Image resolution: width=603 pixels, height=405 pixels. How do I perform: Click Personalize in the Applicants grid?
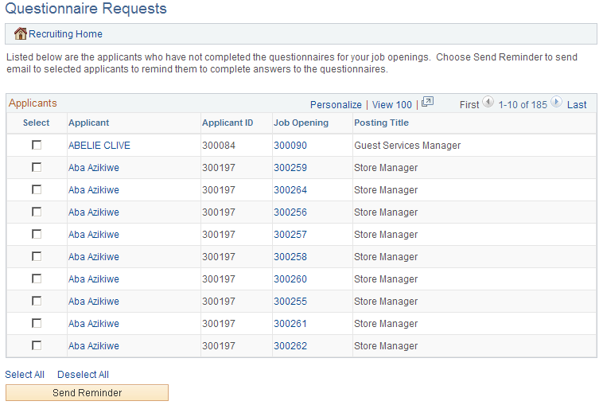[336, 104]
